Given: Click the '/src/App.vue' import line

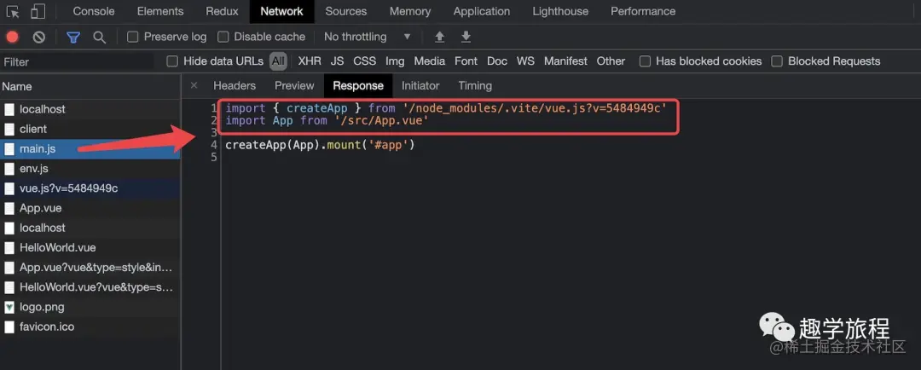Looking at the screenshot, I should pos(327,120).
